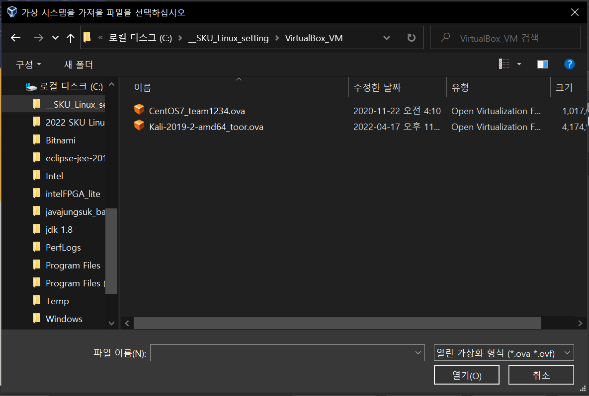This screenshot has width=589, height=396.
Task: Open the jdk 1.8 folder
Action: pos(59,229)
